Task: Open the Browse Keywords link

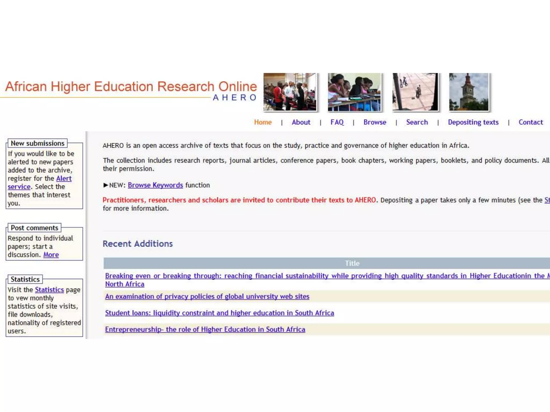Action: [x=155, y=185]
